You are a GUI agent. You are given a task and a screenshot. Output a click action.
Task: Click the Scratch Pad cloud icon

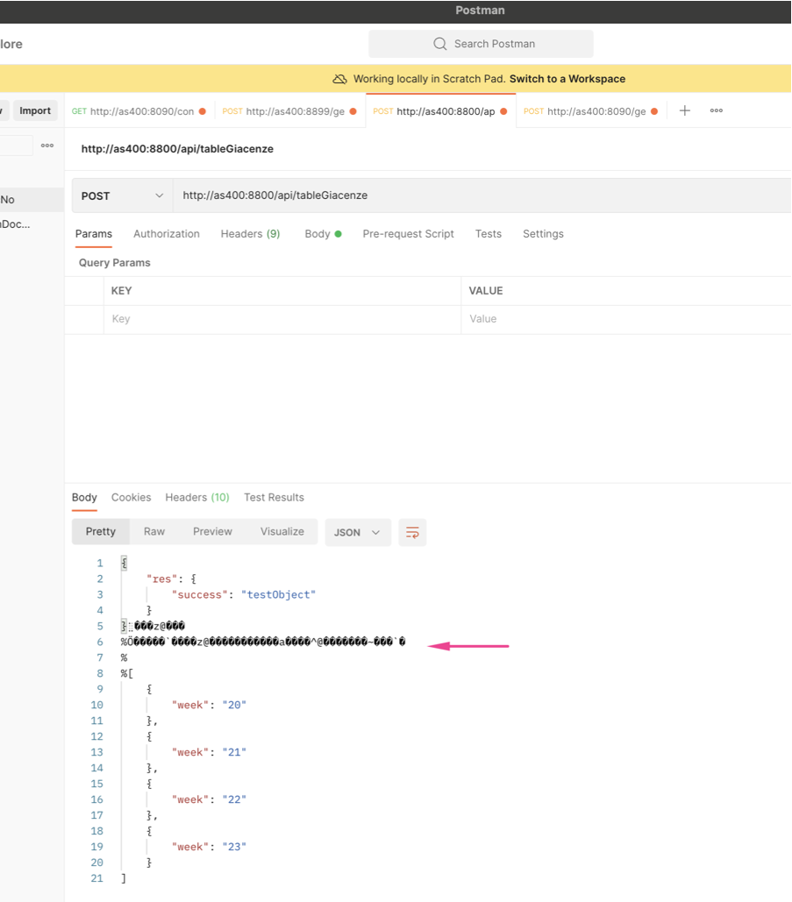(x=340, y=79)
